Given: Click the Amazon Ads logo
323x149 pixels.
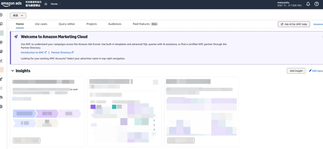Looking at the screenshot, I should tap(11, 4).
